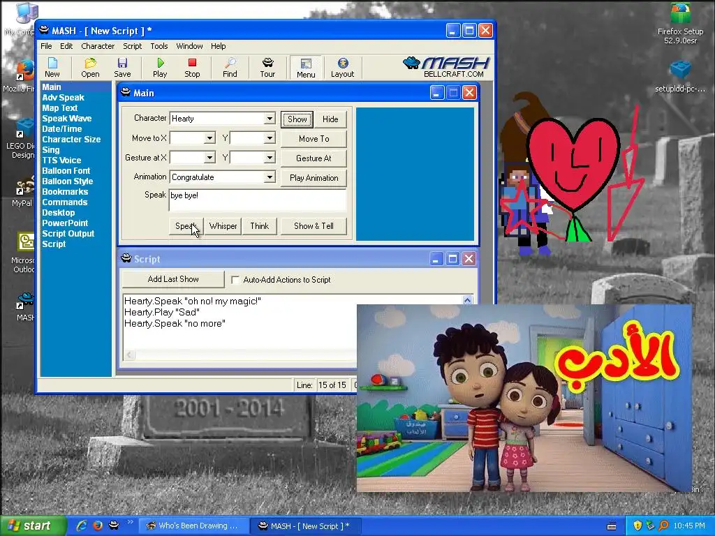Open a script with the Open icon
Image resolution: width=715 pixels, height=536 pixels.
click(90, 68)
